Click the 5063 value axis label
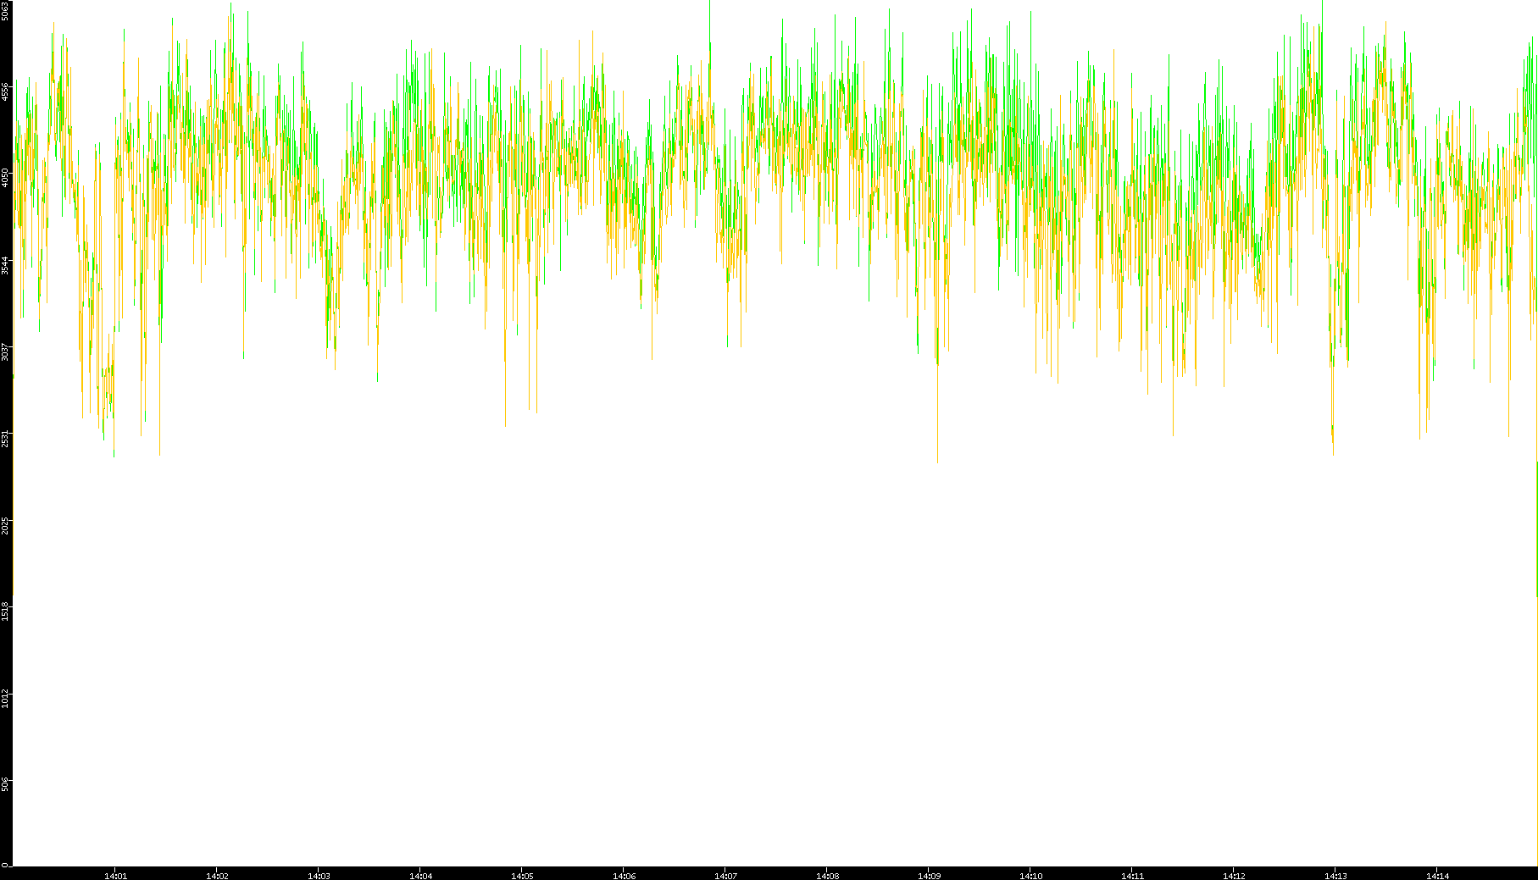This screenshot has width=1538, height=880. coord(5,11)
